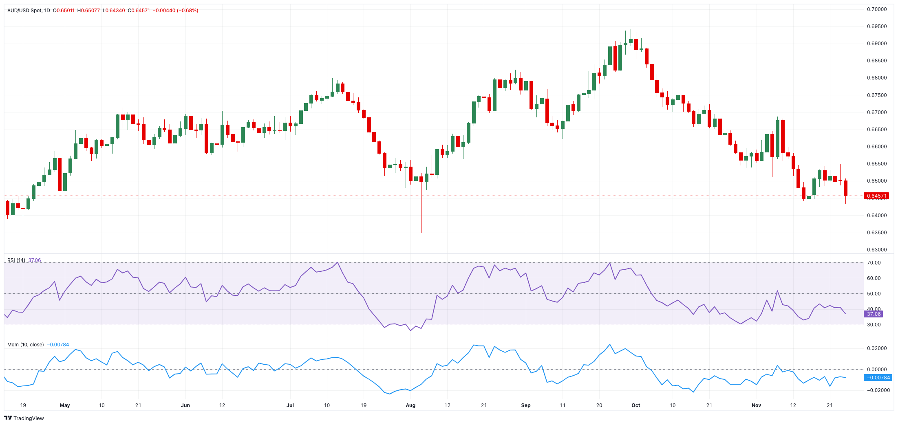The image size is (898, 425).
Task: Click the red 0.64571 current price tag
Action: pos(876,196)
